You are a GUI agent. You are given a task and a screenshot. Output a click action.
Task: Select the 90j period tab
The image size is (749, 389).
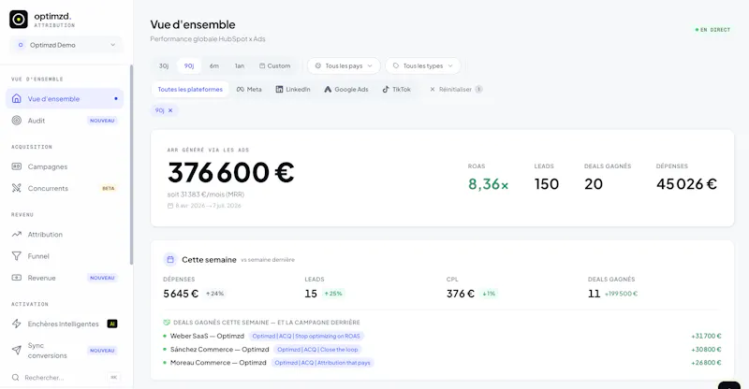point(189,65)
